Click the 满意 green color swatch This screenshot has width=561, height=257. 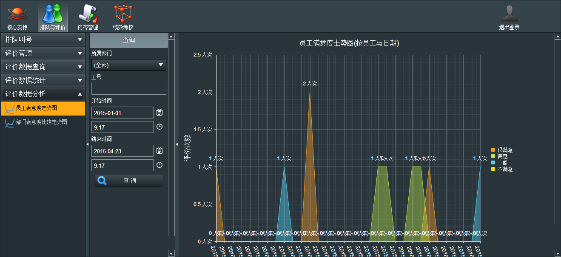point(493,156)
